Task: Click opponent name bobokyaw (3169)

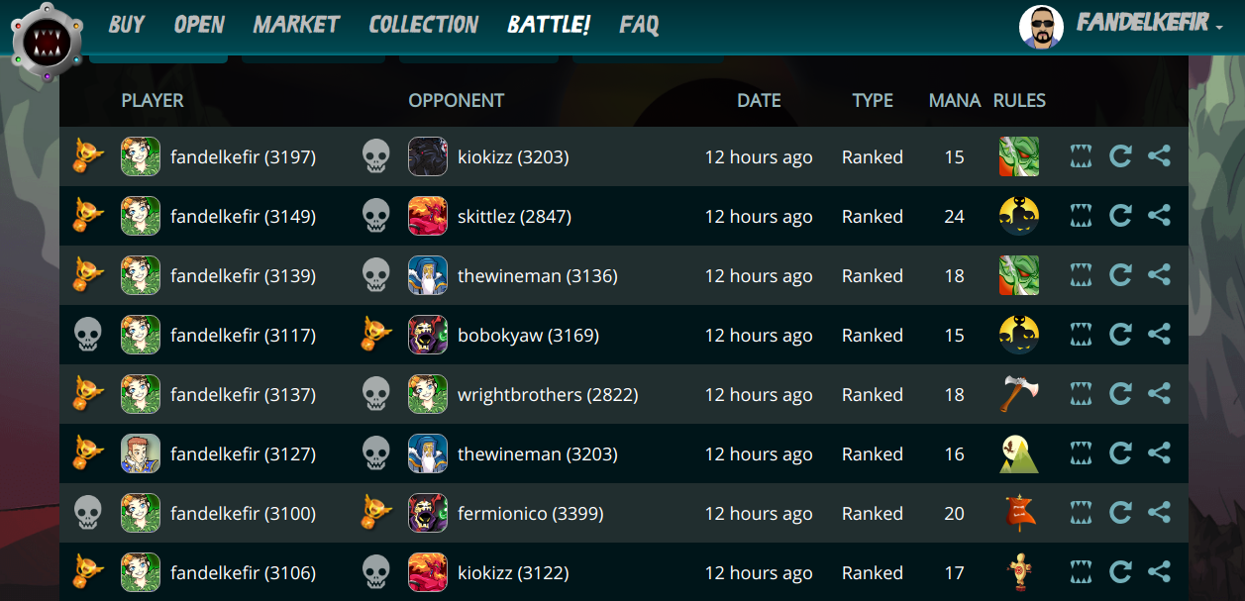Action: tap(528, 336)
